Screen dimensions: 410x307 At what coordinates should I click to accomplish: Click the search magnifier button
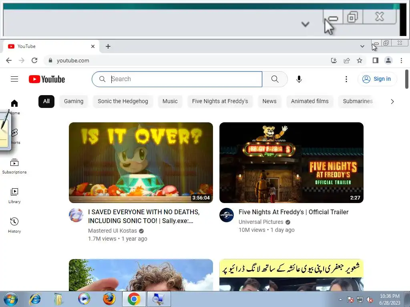(275, 79)
